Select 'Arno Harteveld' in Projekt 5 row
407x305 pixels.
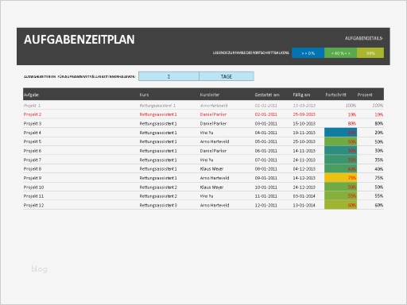click(215, 141)
